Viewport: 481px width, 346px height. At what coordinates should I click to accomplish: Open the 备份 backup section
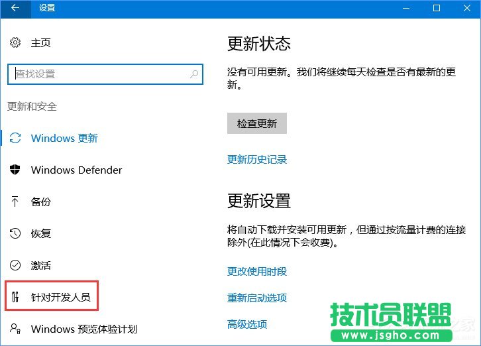pyautogui.click(x=40, y=202)
